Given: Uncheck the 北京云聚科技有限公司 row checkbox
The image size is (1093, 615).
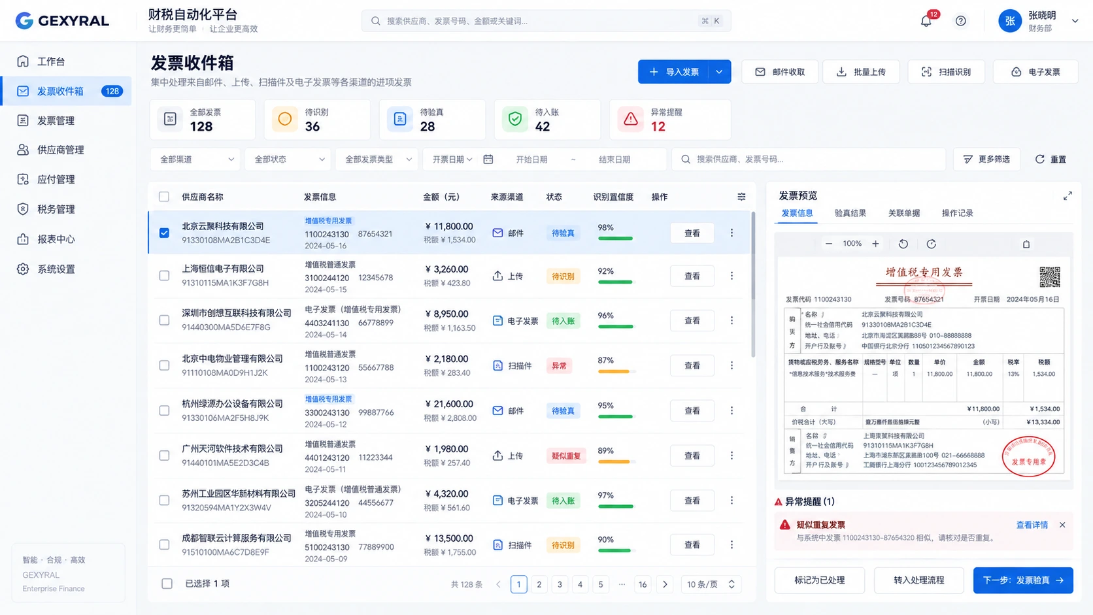Looking at the screenshot, I should click(164, 233).
